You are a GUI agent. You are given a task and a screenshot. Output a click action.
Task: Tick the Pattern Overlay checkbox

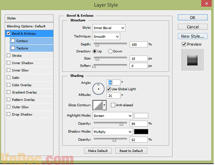[x=9, y=100]
